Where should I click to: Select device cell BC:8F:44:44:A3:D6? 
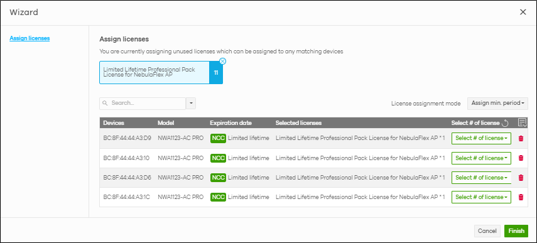[x=127, y=177]
